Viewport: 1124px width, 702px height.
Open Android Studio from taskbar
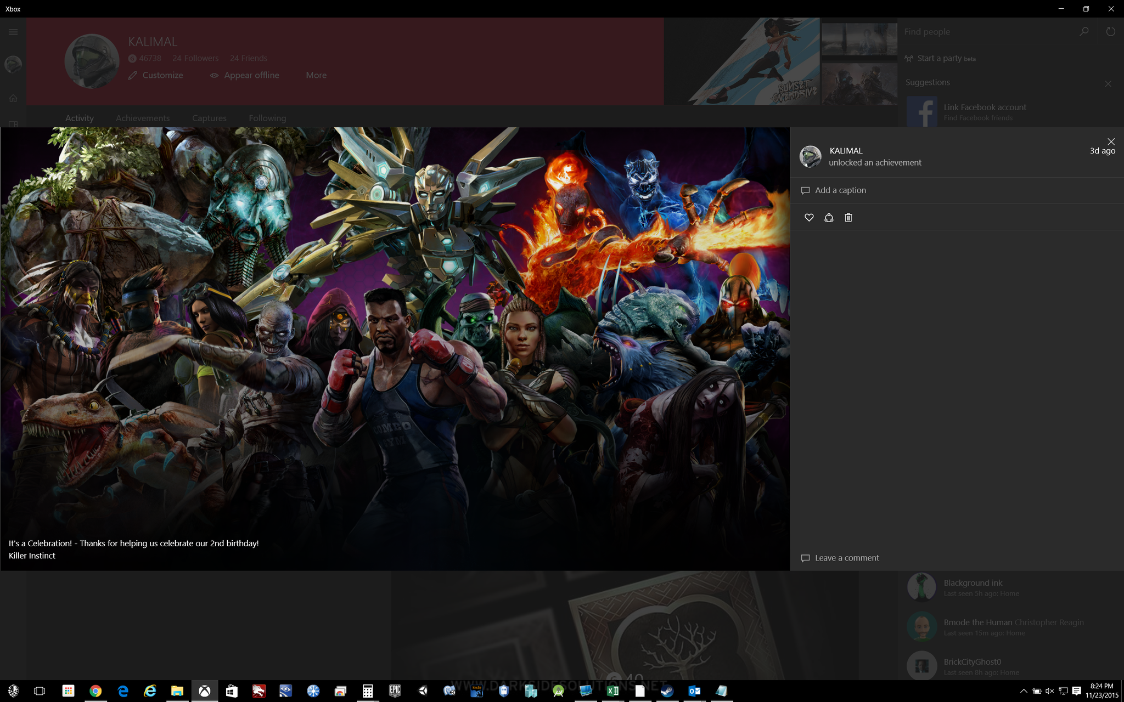(x=558, y=691)
